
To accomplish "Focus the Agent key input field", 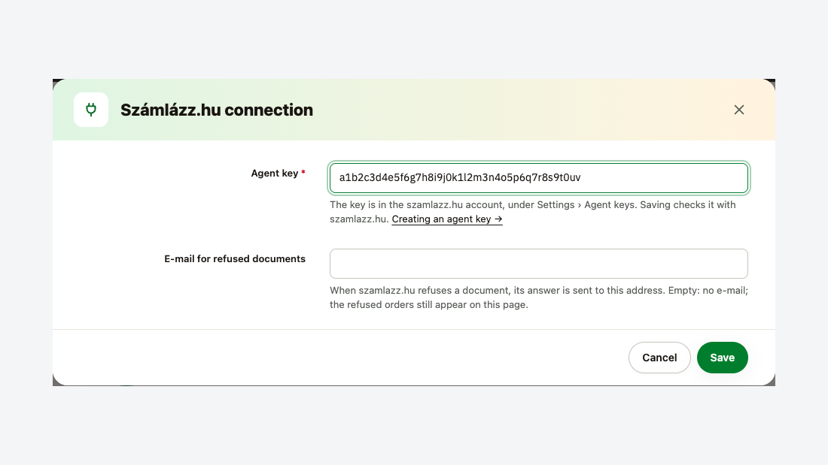I will [x=539, y=178].
